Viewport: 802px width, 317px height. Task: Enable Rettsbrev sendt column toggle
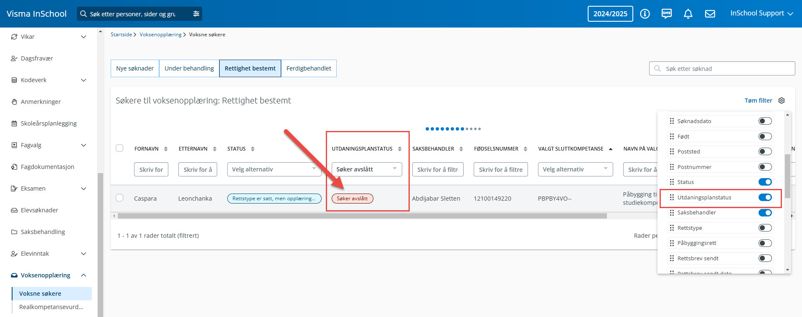click(x=765, y=258)
